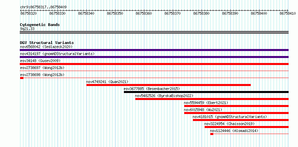Screen dimensions: 298x147
Task: Click the purple bar for nsv4314197
Action: coord(154,57)
